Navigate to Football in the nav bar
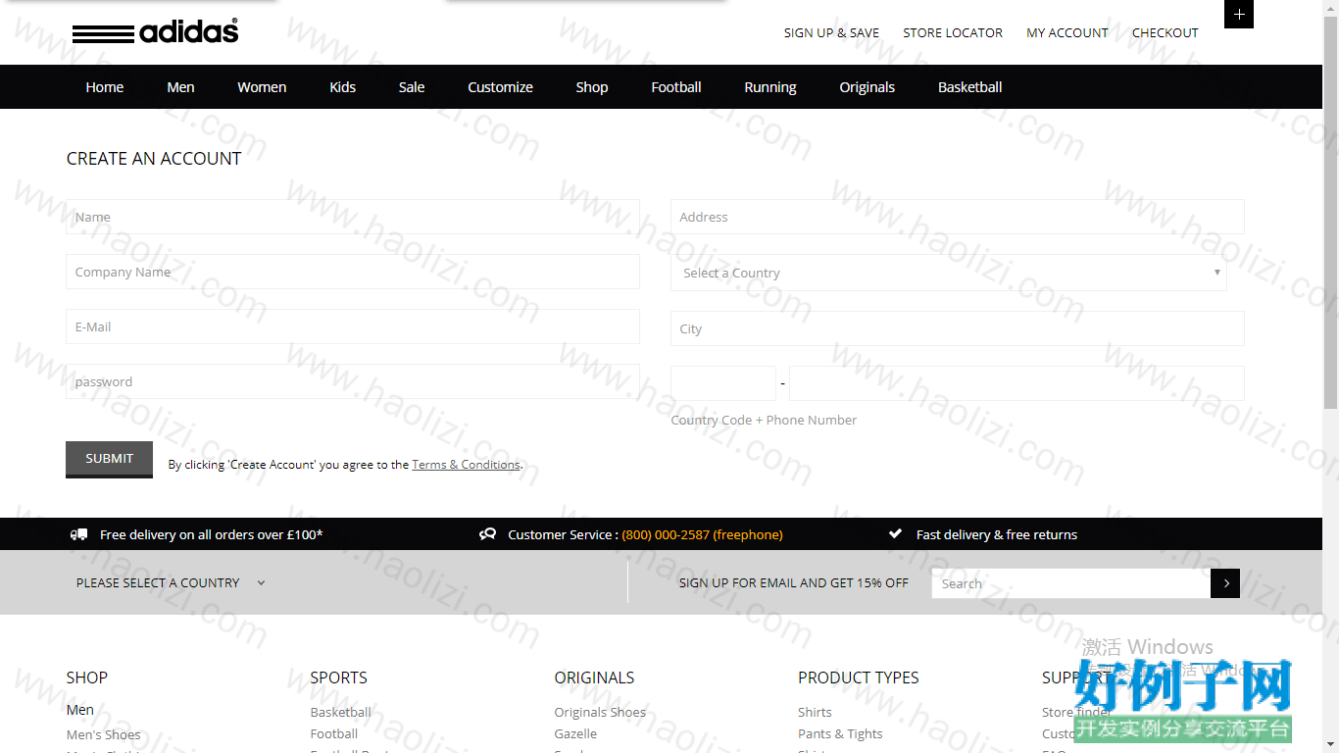Image resolution: width=1339 pixels, height=753 pixels. pos(676,87)
